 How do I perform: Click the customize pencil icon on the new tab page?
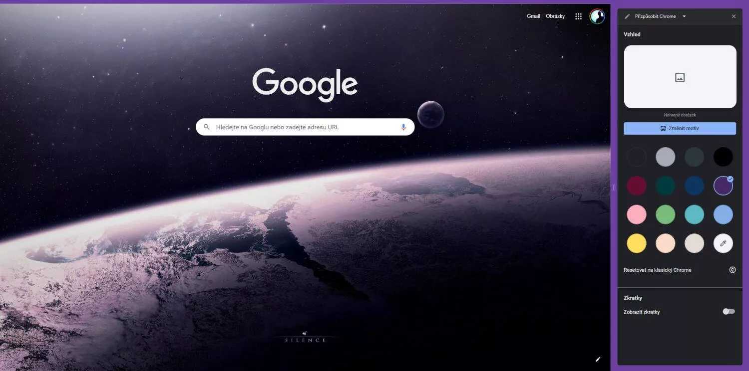pyautogui.click(x=598, y=359)
